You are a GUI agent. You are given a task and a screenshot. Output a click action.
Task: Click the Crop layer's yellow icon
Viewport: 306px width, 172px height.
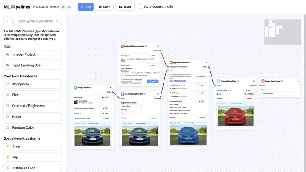click(8, 146)
